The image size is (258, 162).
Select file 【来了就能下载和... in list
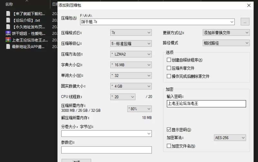point(29,14)
